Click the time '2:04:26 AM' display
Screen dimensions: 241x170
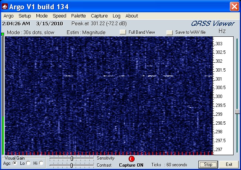(x=16, y=24)
